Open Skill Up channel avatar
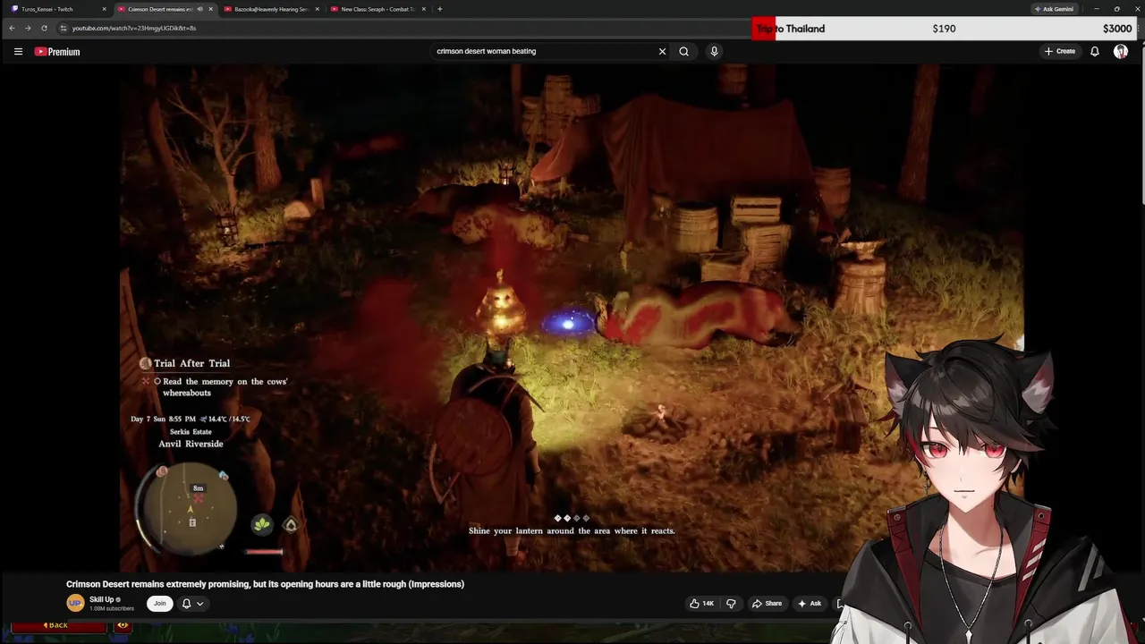 (x=75, y=603)
